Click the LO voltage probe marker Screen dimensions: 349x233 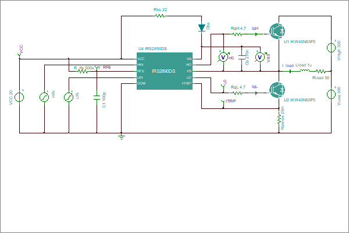click(x=223, y=86)
